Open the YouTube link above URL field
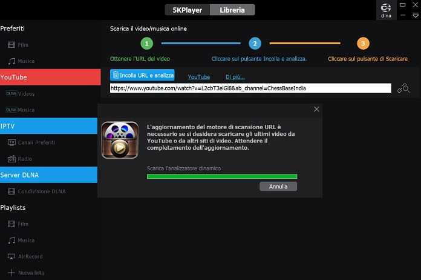Screen dimensions: 421x280 198,77
